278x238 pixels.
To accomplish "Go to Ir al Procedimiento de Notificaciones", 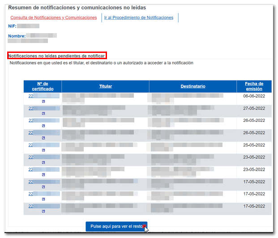I will tap(139, 17).
